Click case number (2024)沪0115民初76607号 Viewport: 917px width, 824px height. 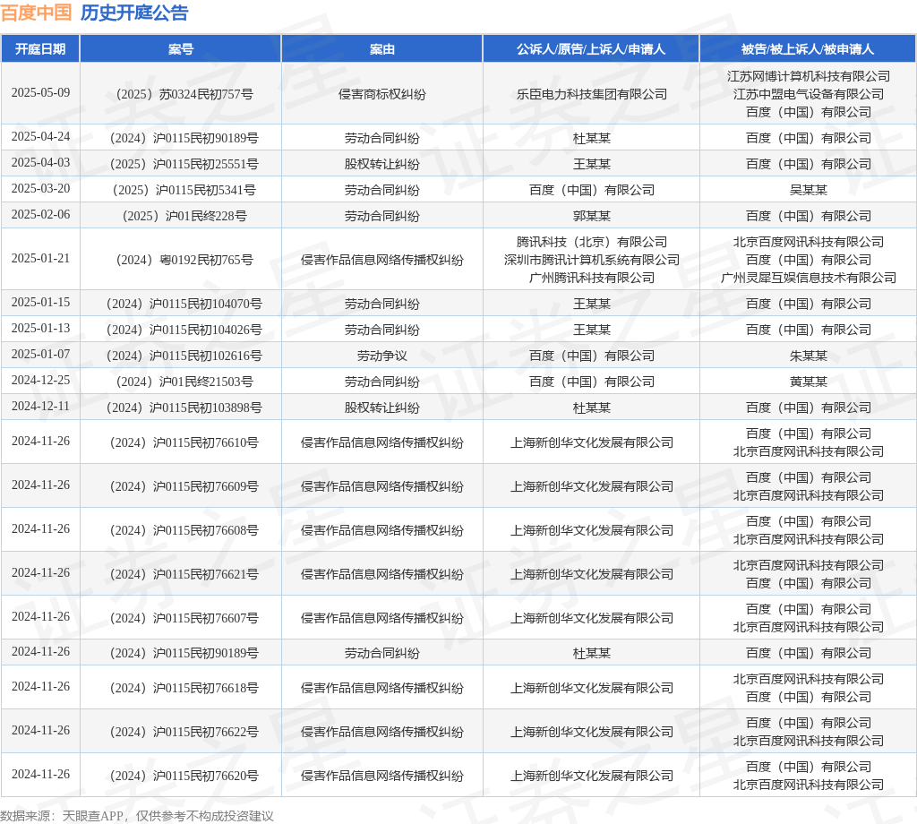click(184, 618)
